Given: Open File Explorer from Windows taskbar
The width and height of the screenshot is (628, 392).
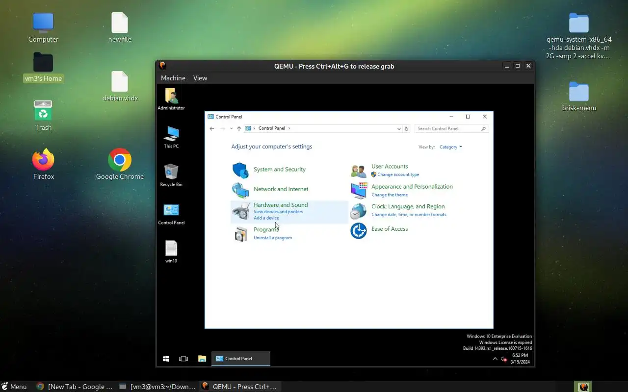Looking at the screenshot, I should tap(202, 359).
